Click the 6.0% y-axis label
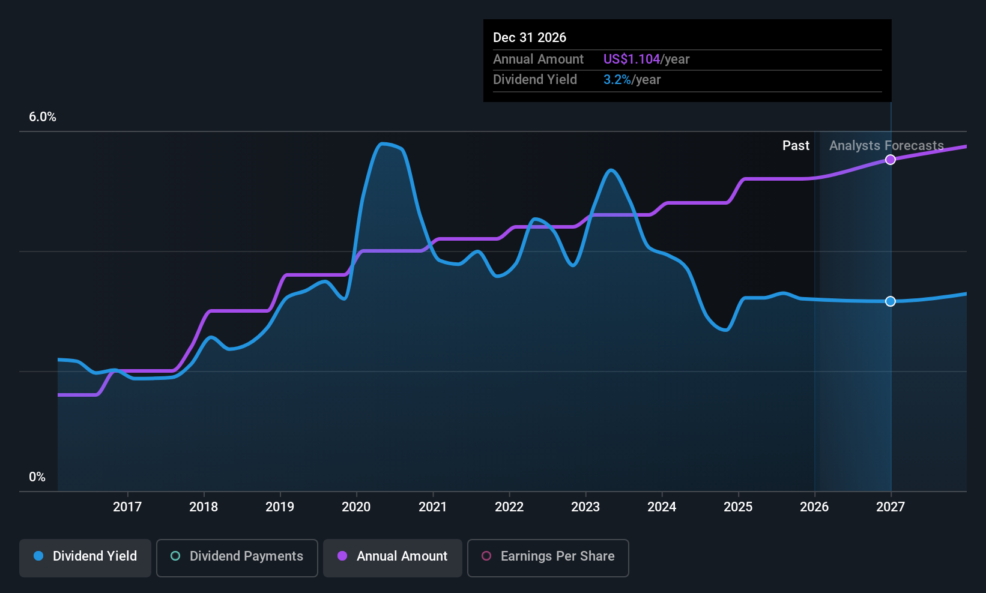This screenshot has height=593, width=986. click(43, 117)
